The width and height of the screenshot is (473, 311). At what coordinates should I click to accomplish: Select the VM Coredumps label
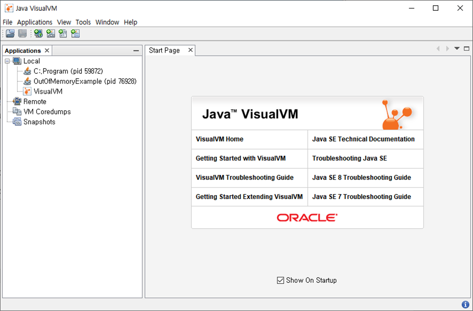(47, 112)
